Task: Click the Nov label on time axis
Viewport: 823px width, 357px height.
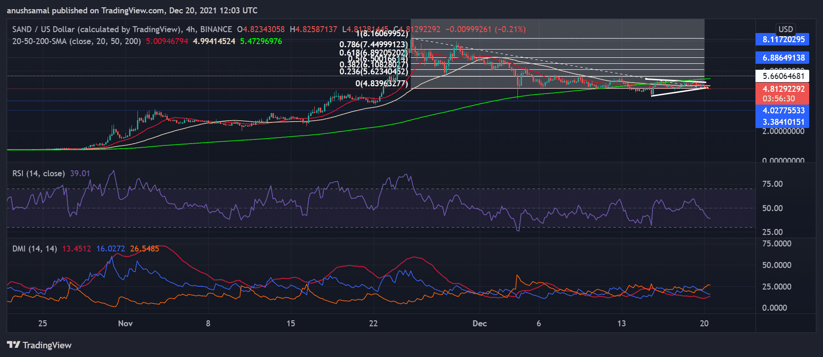Action: (125, 324)
